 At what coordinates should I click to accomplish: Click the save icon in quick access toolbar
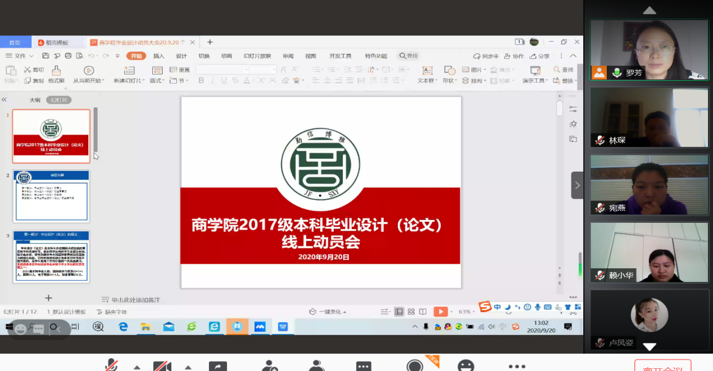point(46,56)
